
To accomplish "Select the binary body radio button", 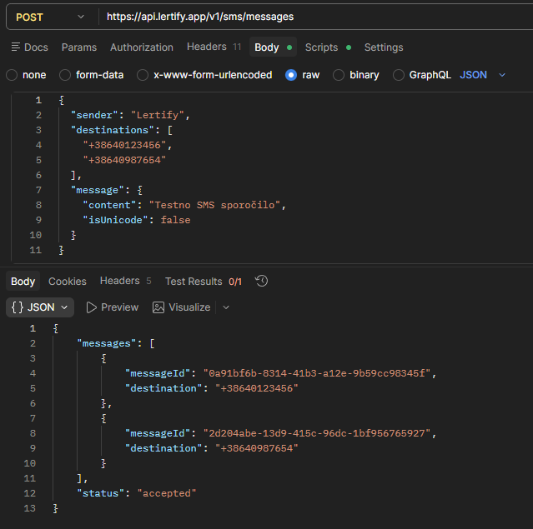I will pos(339,75).
